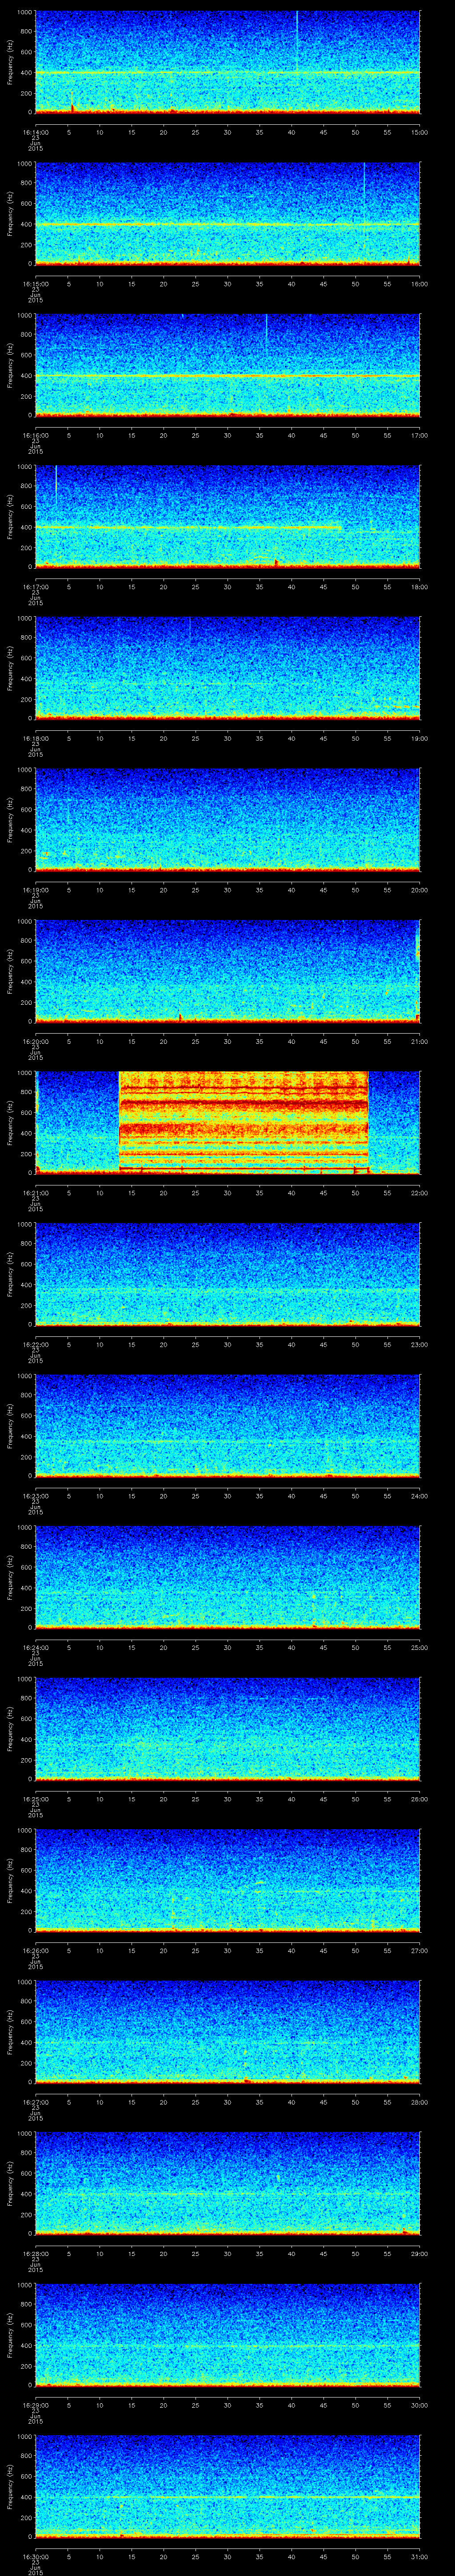The width and height of the screenshot is (455, 2576).
Task: Select the spectrogram starting at 16:14:00
Action: coord(227,62)
